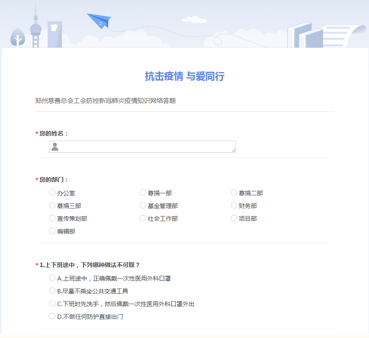This screenshot has width=369, height=338.
Task: Select the 募捐一部 radio button
Action: click(143, 193)
